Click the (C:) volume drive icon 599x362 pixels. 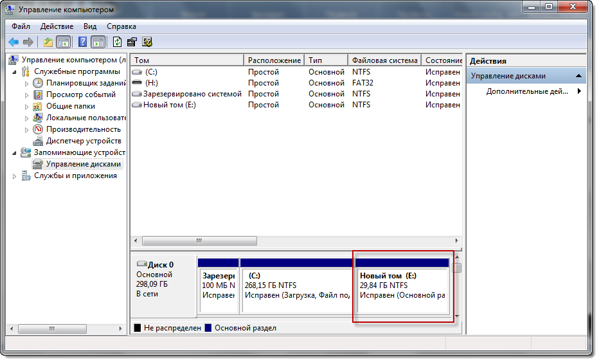pos(137,72)
